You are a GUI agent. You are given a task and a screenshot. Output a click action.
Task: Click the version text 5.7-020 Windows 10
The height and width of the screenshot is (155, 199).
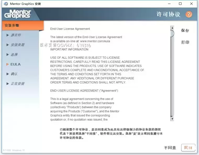click(14, 150)
